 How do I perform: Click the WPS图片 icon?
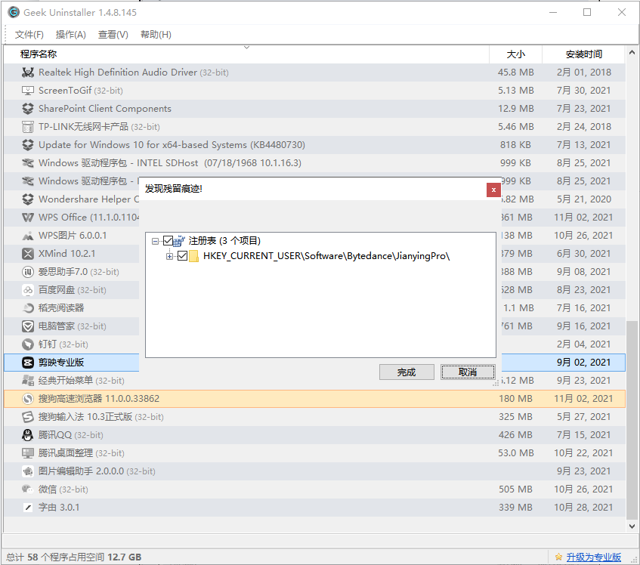28,236
